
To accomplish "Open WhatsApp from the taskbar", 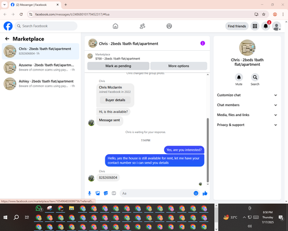I will tap(39, 208).
